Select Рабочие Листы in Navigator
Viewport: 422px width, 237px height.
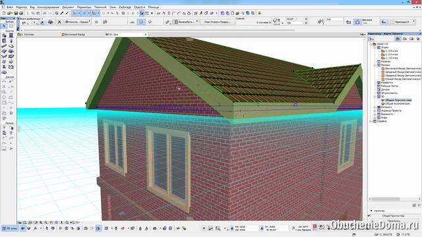(388, 86)
